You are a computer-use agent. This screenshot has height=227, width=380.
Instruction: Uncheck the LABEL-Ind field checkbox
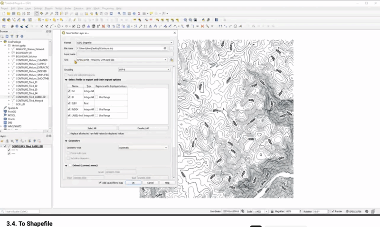[69, 115]
